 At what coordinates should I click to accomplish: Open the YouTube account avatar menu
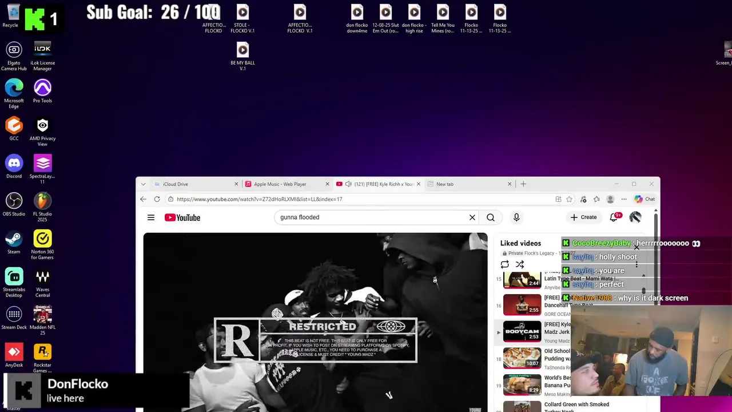(635, 217)
